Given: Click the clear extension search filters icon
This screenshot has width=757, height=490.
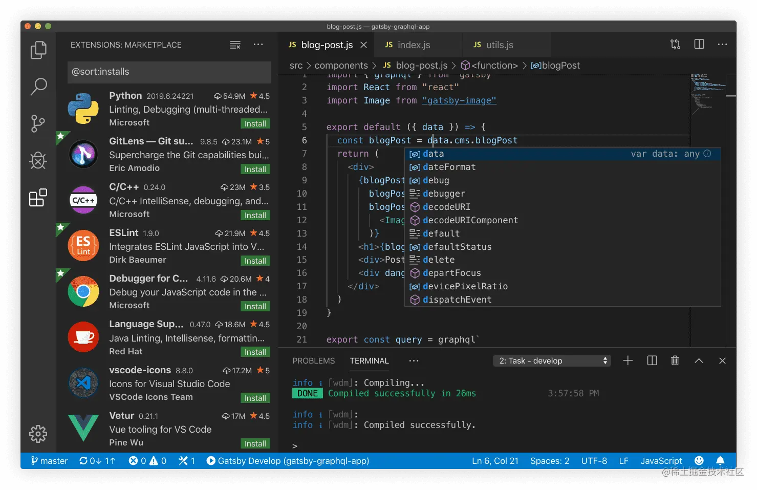Looking at the screenshot, I should point(235,45).
